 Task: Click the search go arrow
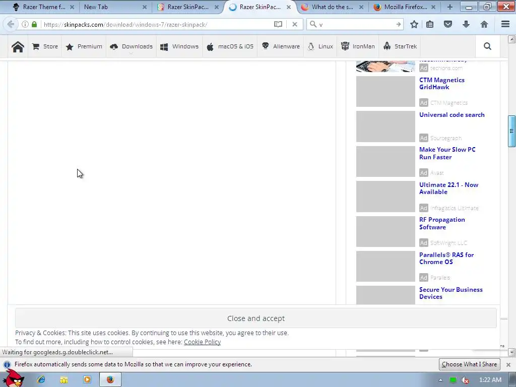398,24
